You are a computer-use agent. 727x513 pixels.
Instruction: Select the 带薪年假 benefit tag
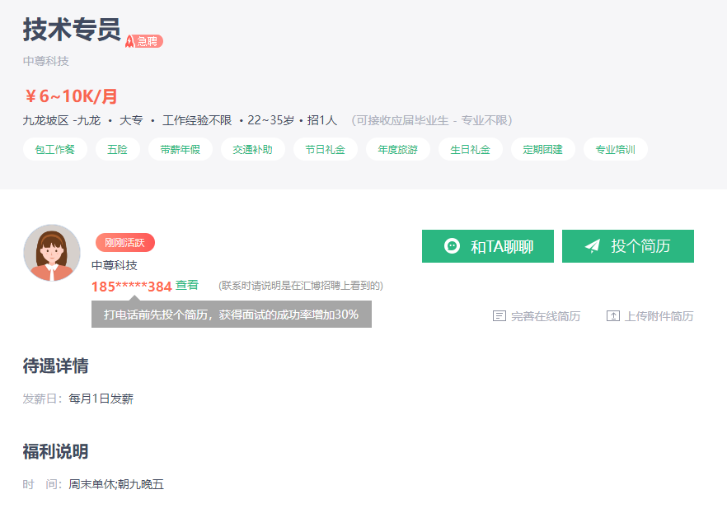pos(181,149)
